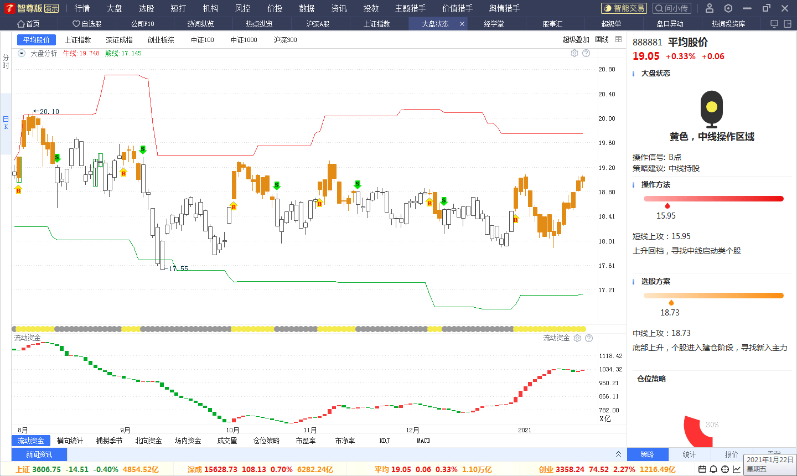Click the 智能交易 button
Viewport: 797px width, 476px height.
(624, 8)
